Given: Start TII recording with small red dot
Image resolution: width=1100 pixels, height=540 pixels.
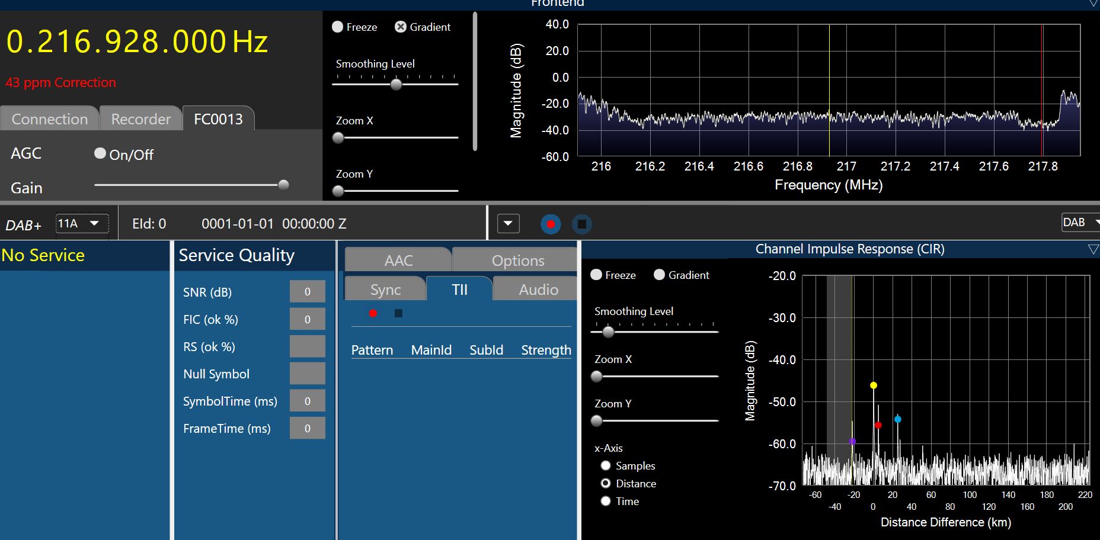Looking at the screenshot, I should click(x=373, y=313).
